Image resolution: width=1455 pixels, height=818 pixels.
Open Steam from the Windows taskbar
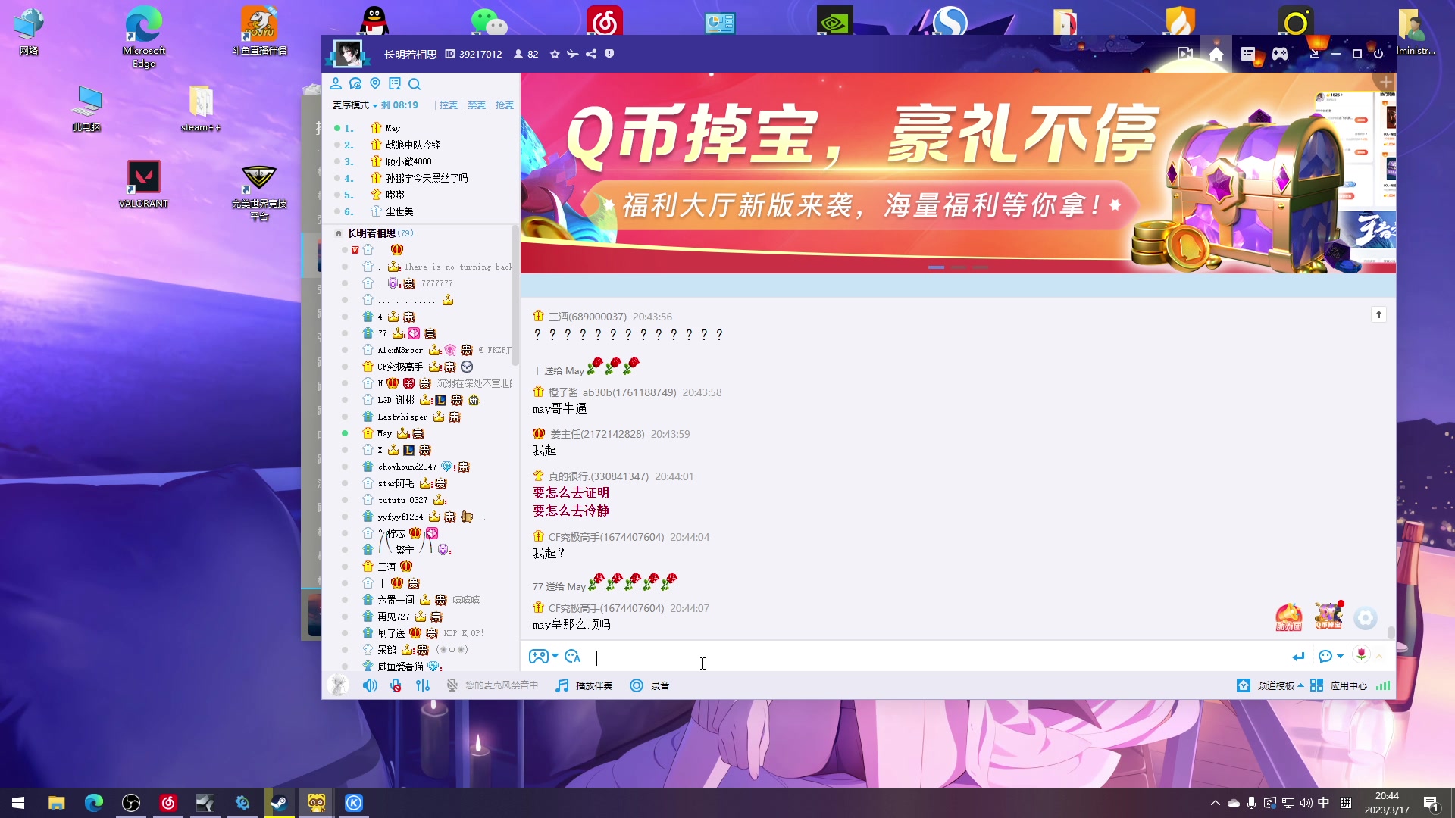click(x=280, y=803)
